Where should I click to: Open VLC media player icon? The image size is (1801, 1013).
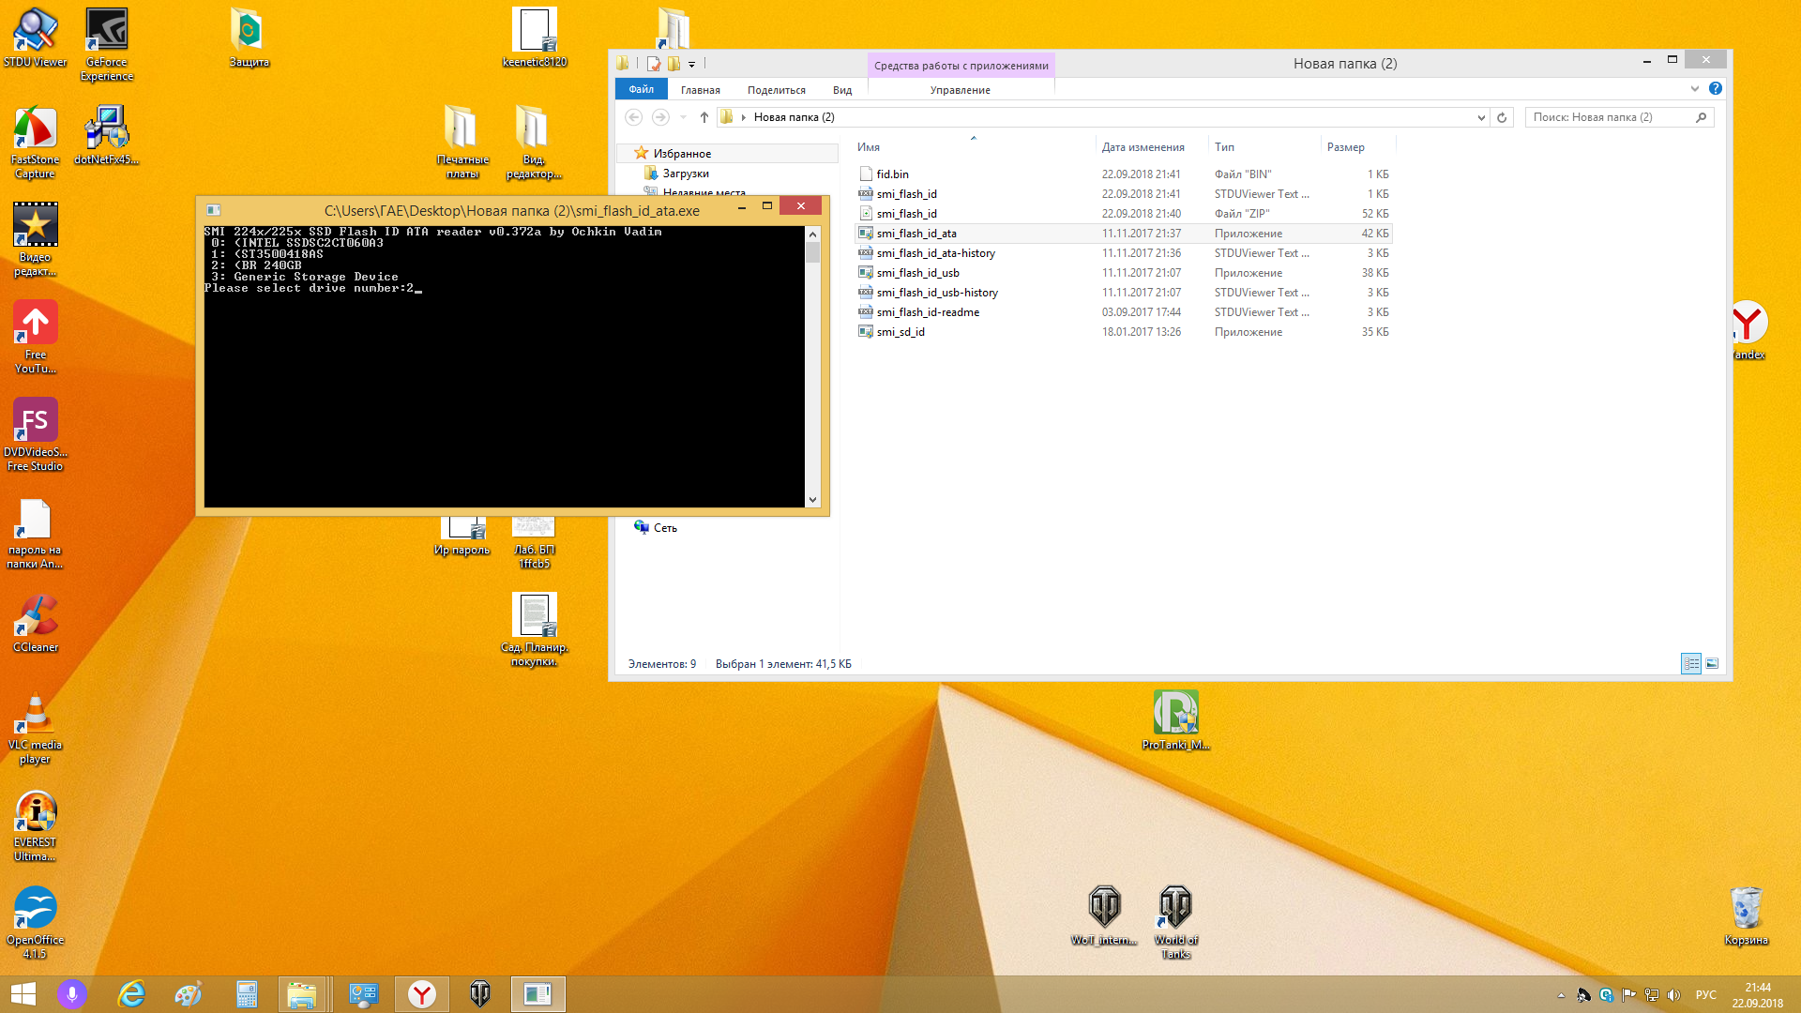pos(36,717)
